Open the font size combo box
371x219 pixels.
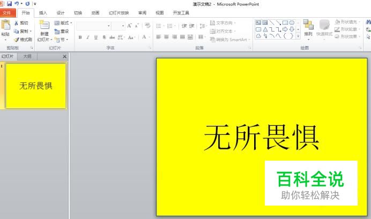tap(118, 26)
